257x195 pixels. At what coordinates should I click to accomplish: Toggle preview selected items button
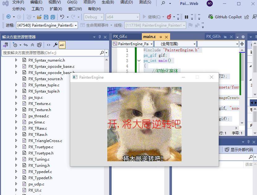[62, 45]
